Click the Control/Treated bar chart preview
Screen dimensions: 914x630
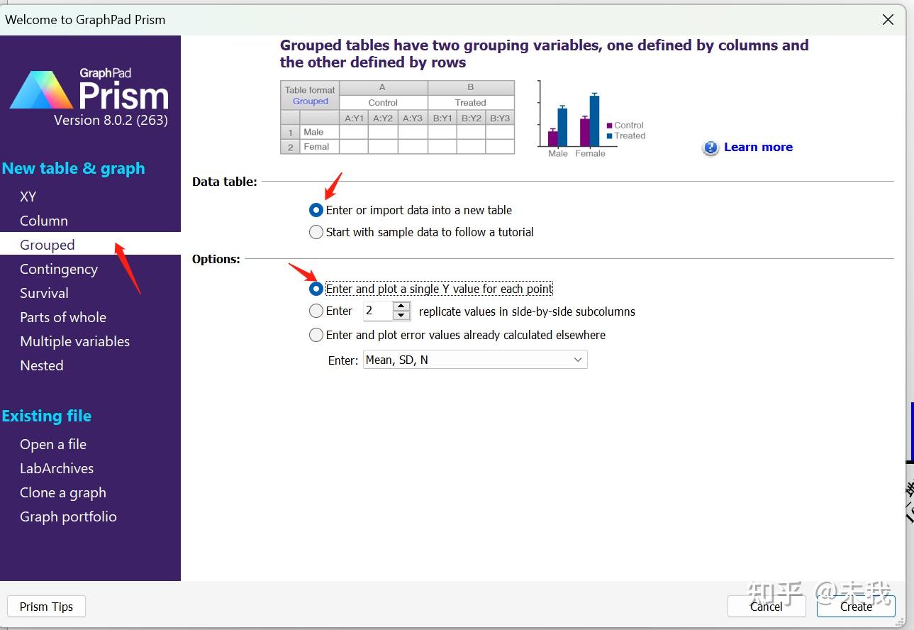coord(591,119)
